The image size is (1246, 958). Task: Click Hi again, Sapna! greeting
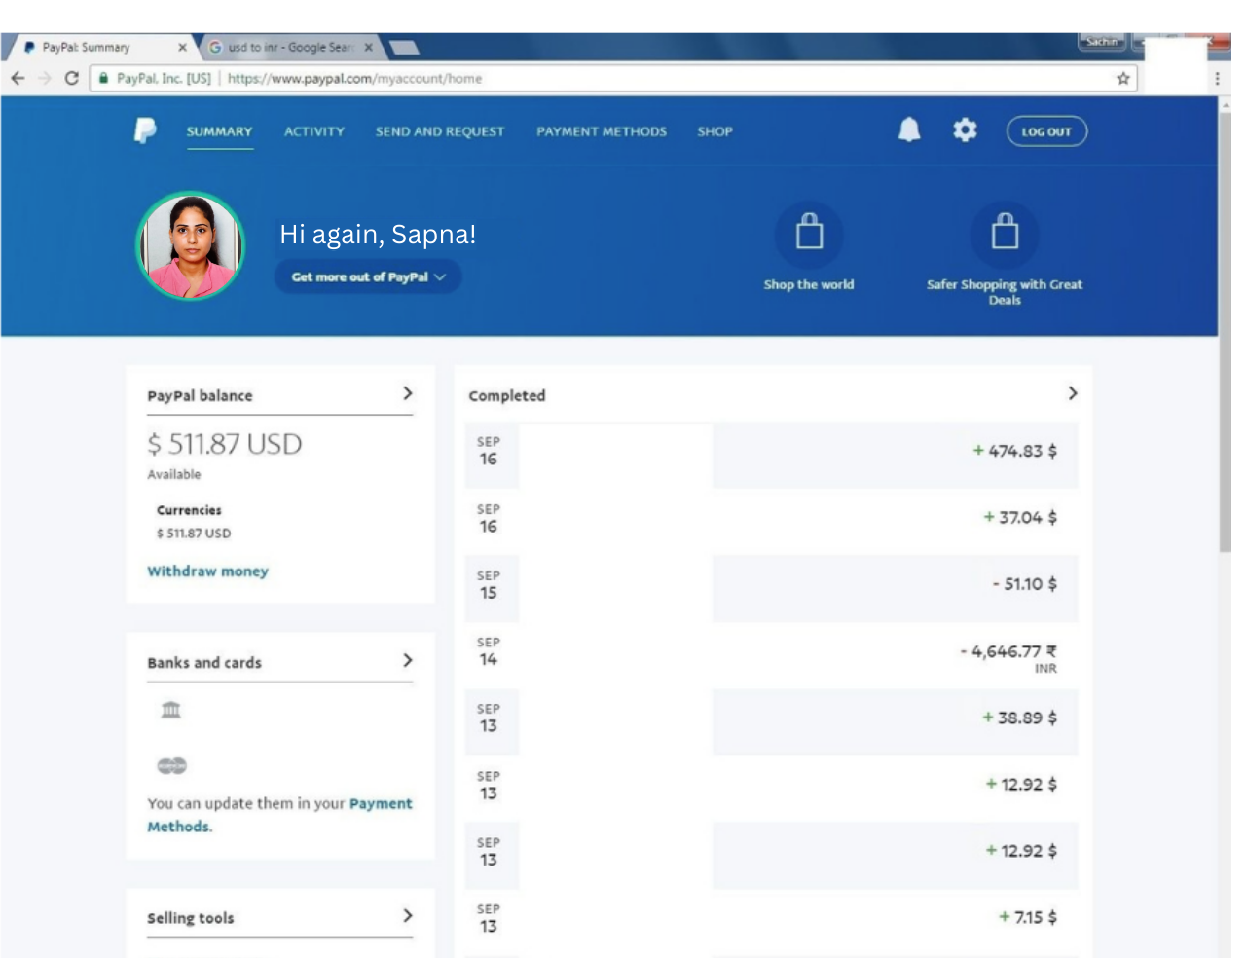378,235
